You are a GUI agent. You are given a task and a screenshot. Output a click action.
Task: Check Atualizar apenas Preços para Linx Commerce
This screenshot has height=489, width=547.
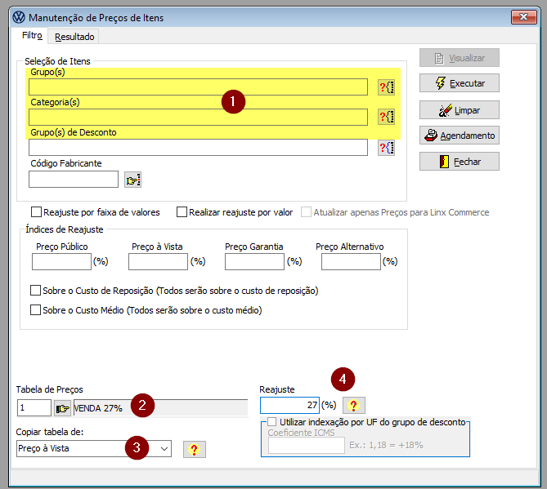pyautogui.click(x=306, y=211)
